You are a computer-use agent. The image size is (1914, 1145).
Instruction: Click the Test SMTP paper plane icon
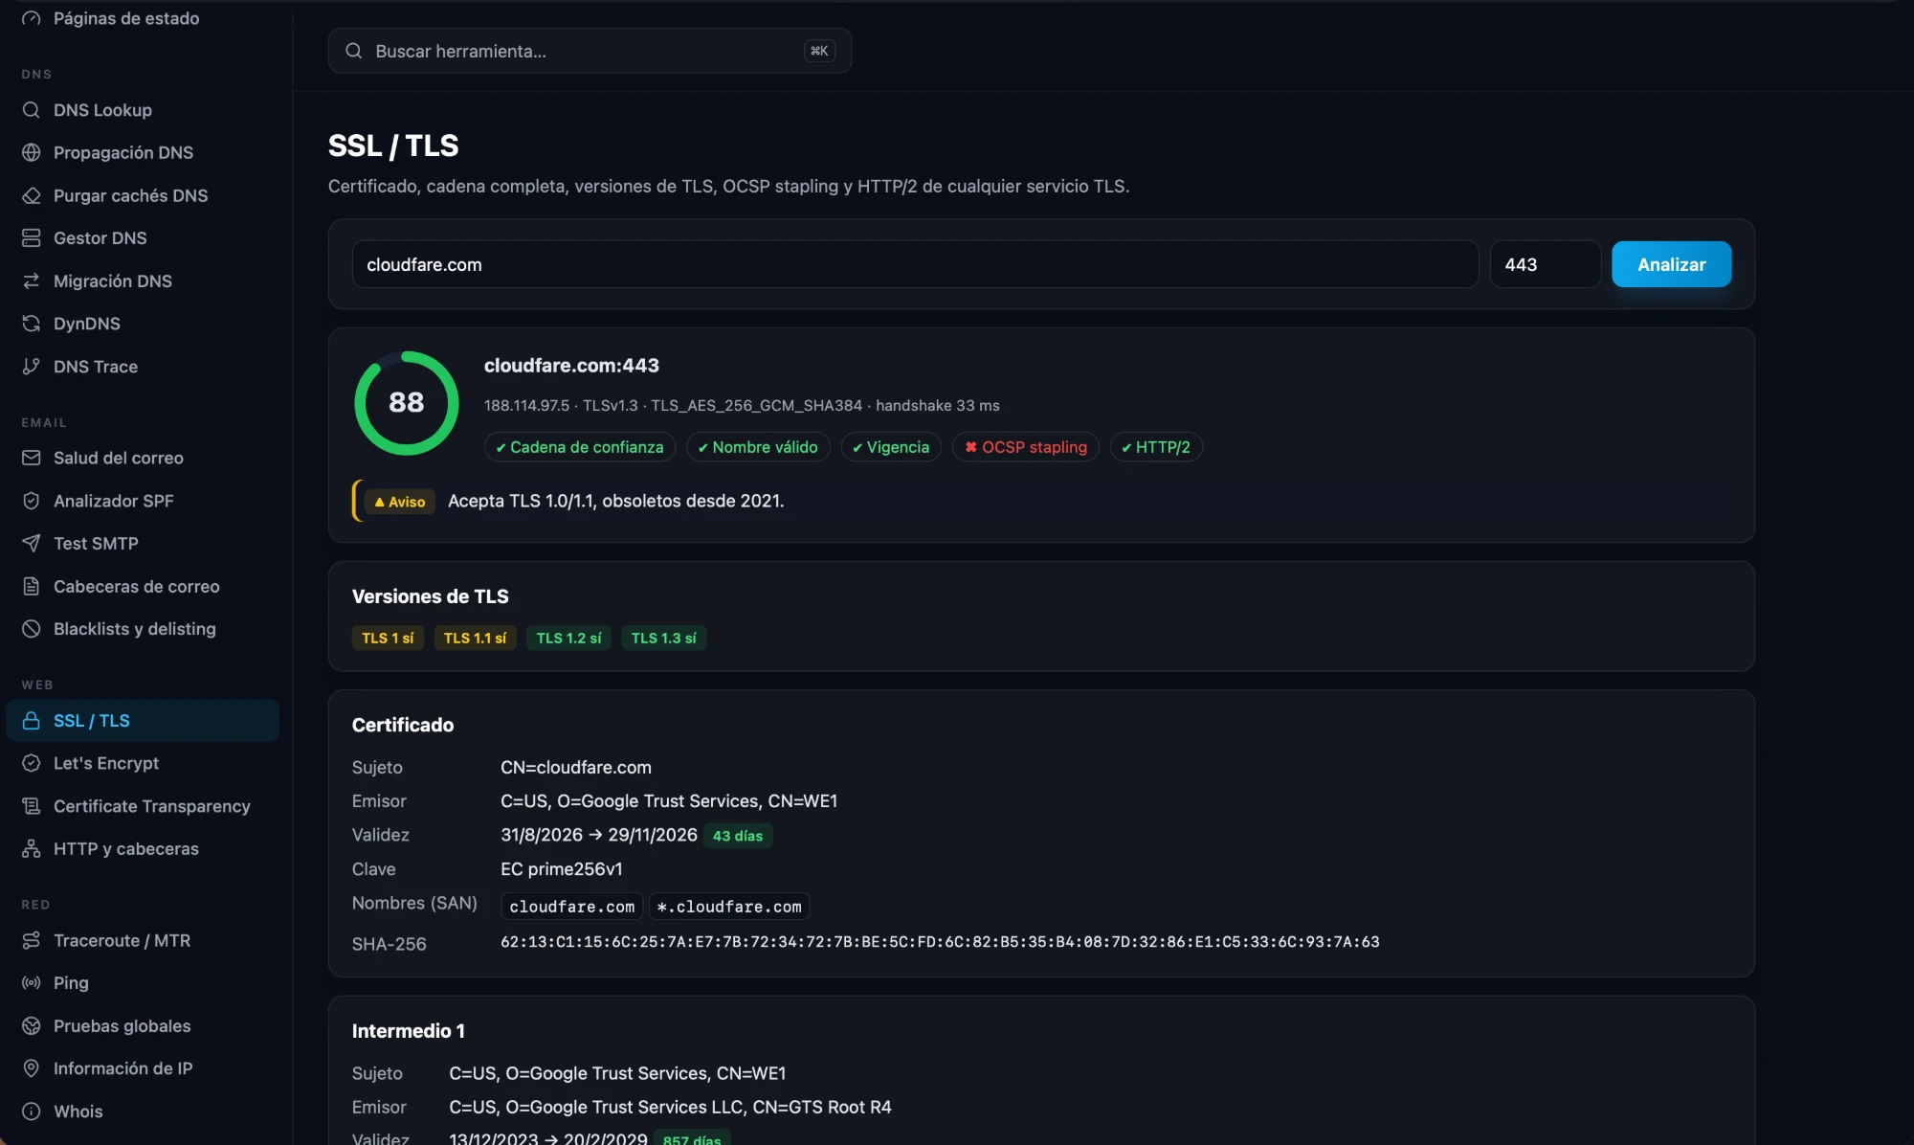click(32, 543)
